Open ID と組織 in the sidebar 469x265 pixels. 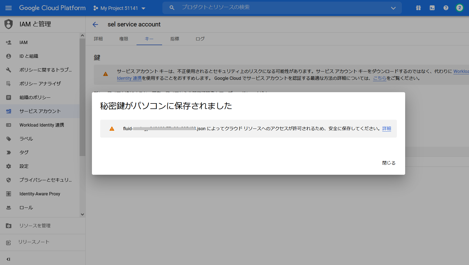point(40,56)
